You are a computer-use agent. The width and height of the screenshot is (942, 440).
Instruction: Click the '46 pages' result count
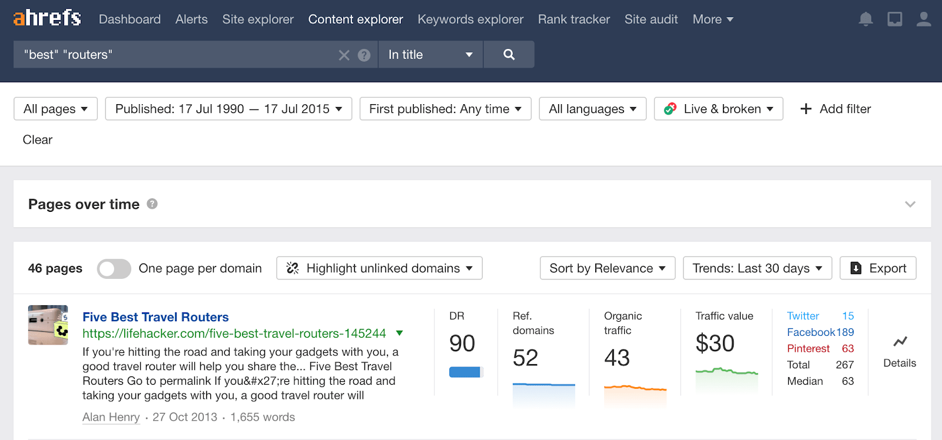[x=55, y=268]
